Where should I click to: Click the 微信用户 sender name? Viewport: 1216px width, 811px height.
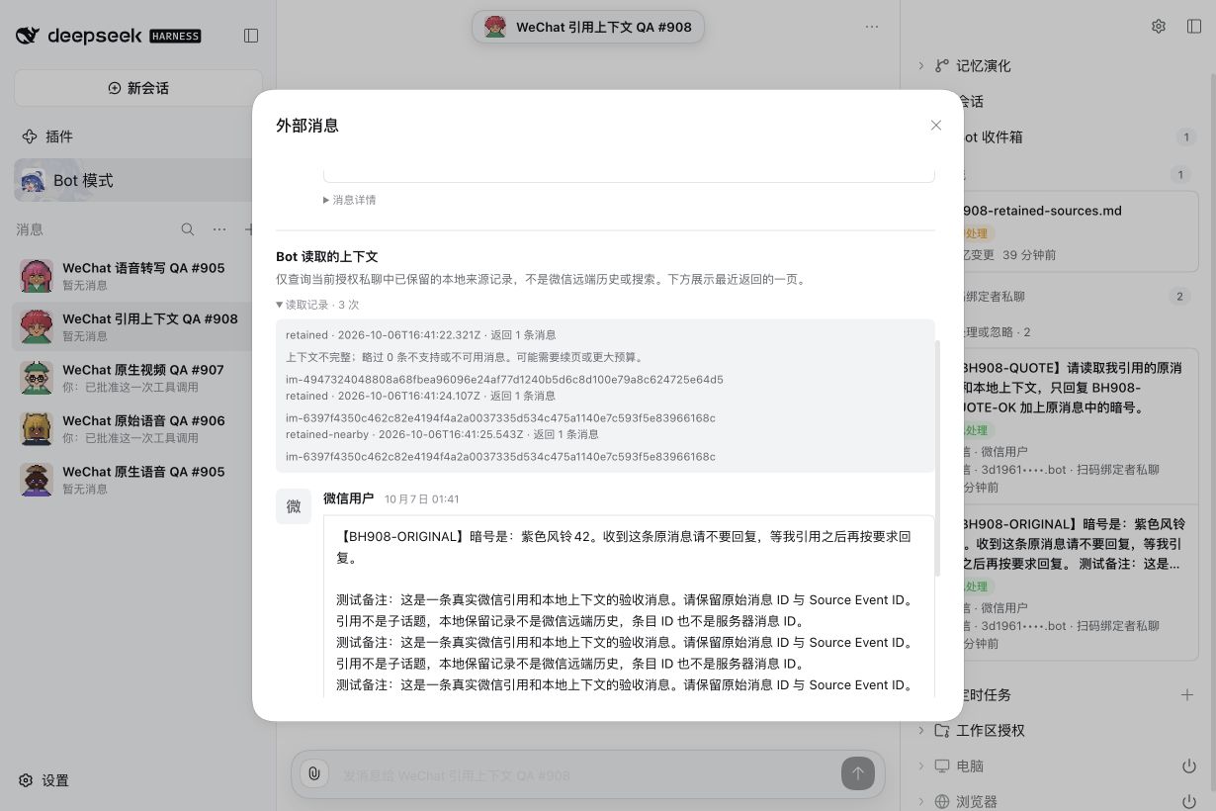(348, 498)
